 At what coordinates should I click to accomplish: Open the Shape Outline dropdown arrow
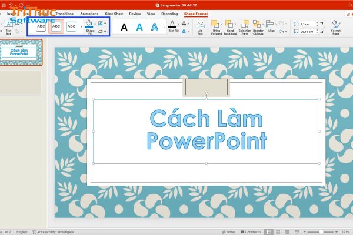pyautogui.click(x=105, y=23)
